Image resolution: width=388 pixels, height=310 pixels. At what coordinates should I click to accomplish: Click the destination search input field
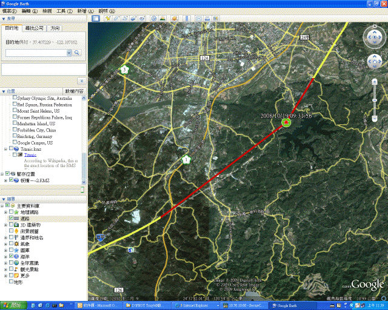pyautogui.click(x=36, y=53)
